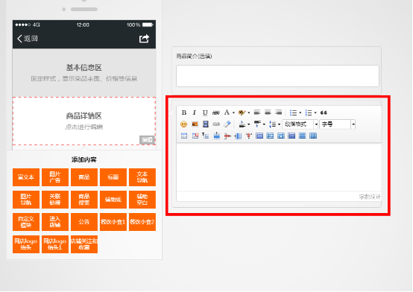Click the 返回 back button
413x292 pixels.
coord(28,39)
